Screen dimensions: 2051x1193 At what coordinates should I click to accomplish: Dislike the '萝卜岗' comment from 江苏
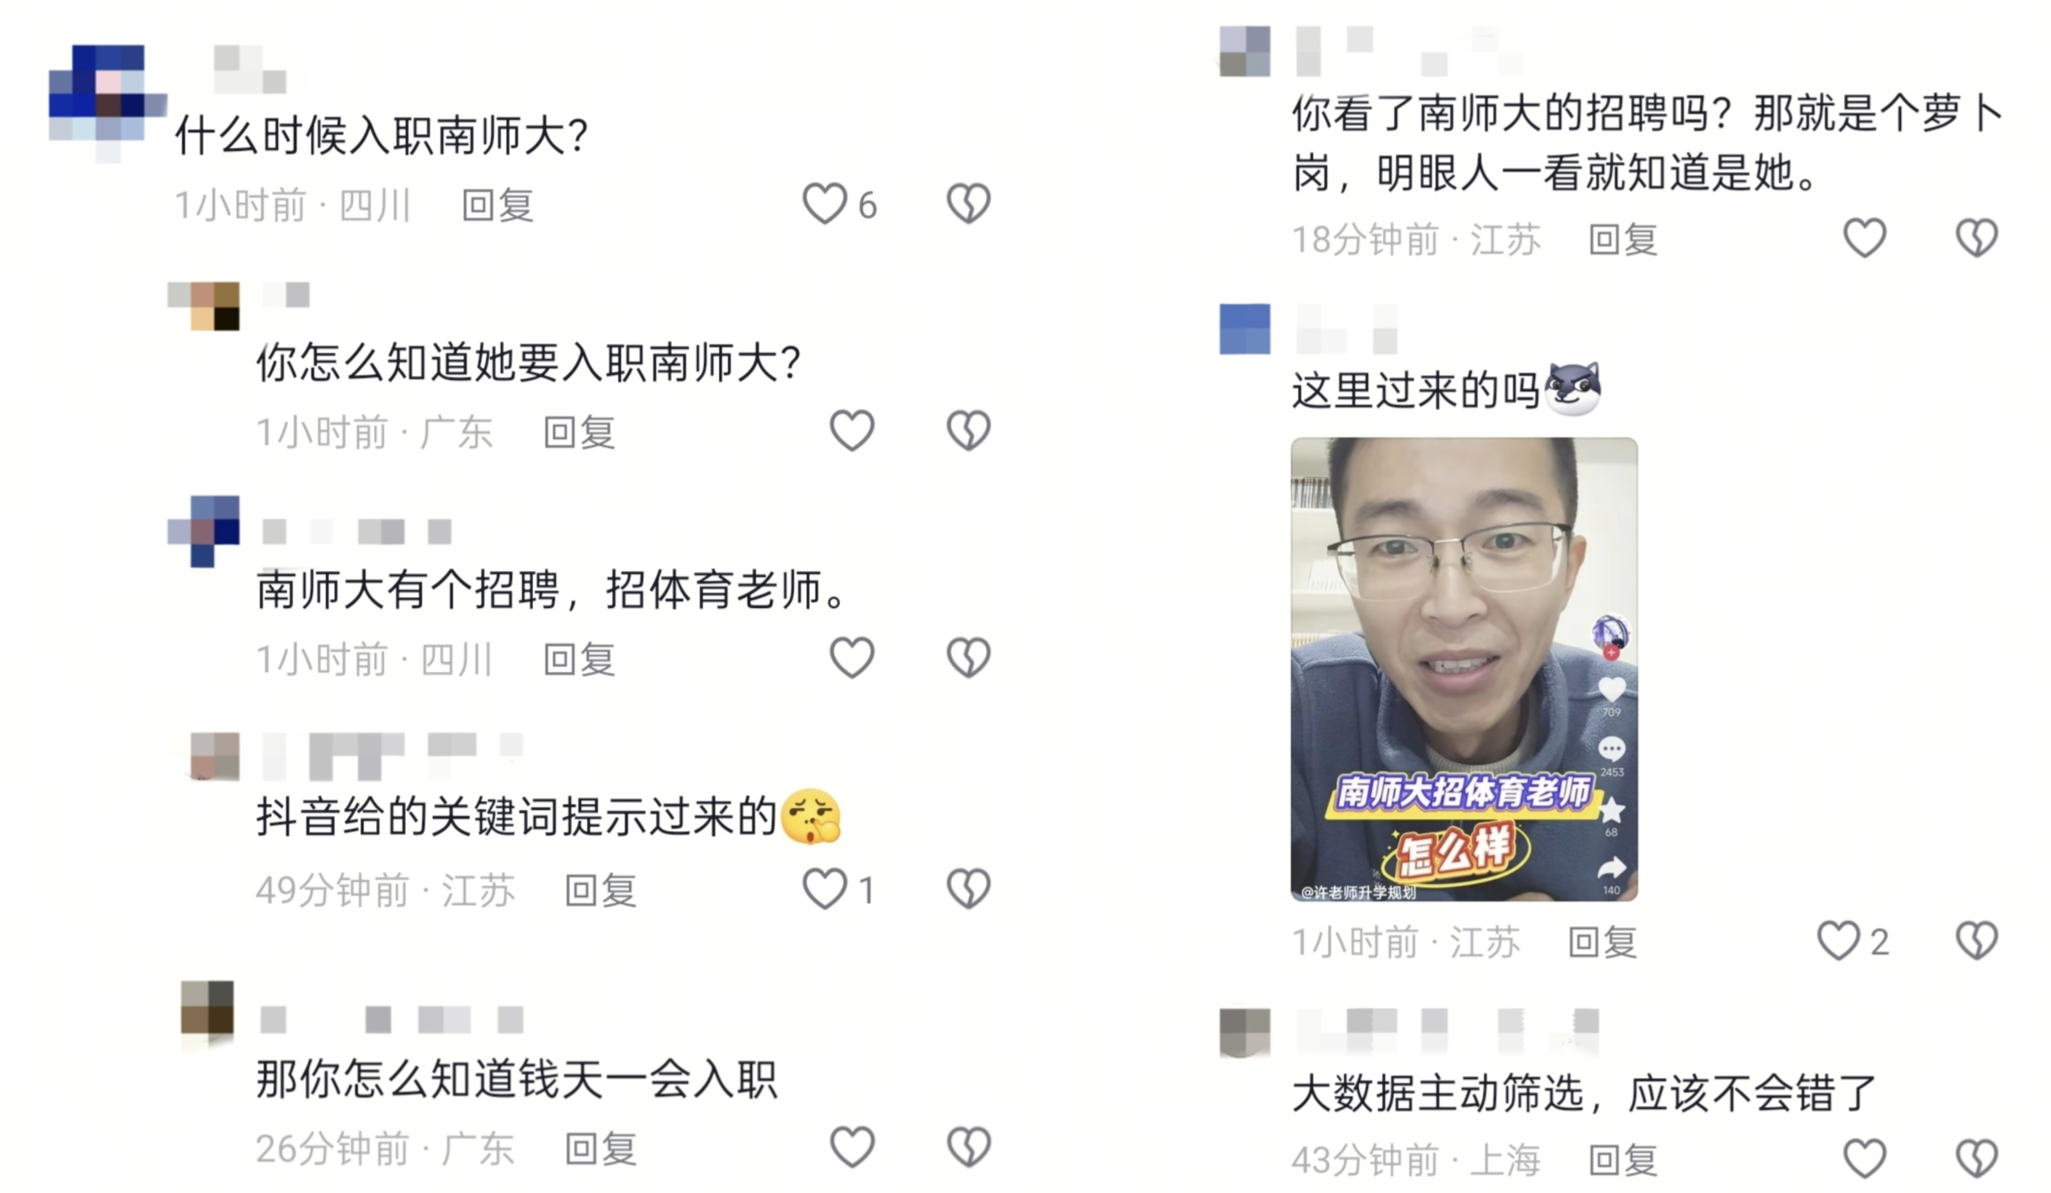point(1977,238)
